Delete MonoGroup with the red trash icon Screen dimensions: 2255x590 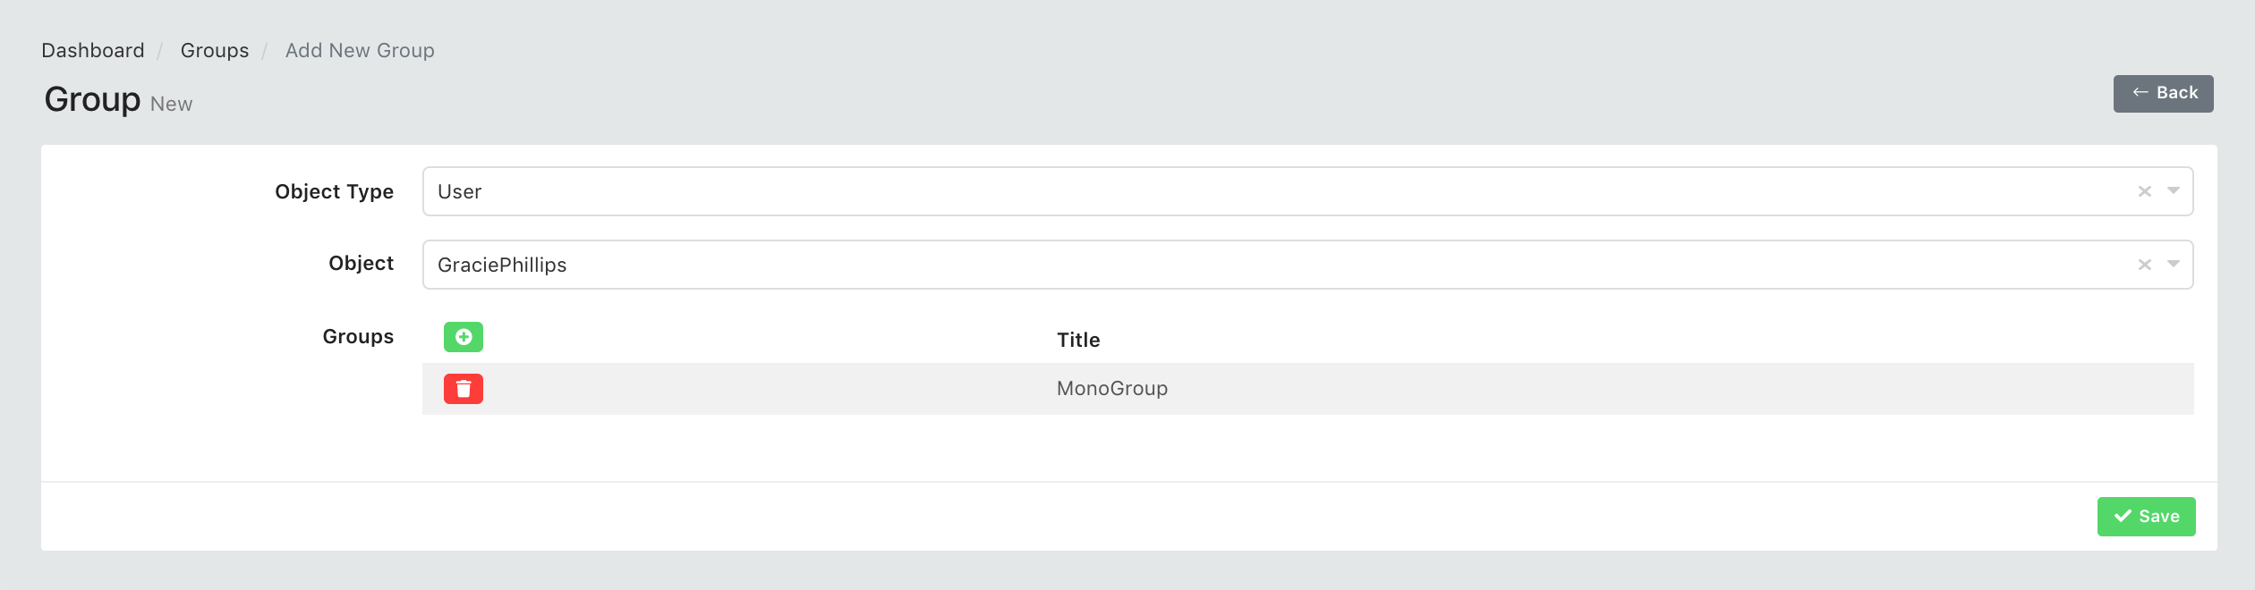tap(464, 389)
